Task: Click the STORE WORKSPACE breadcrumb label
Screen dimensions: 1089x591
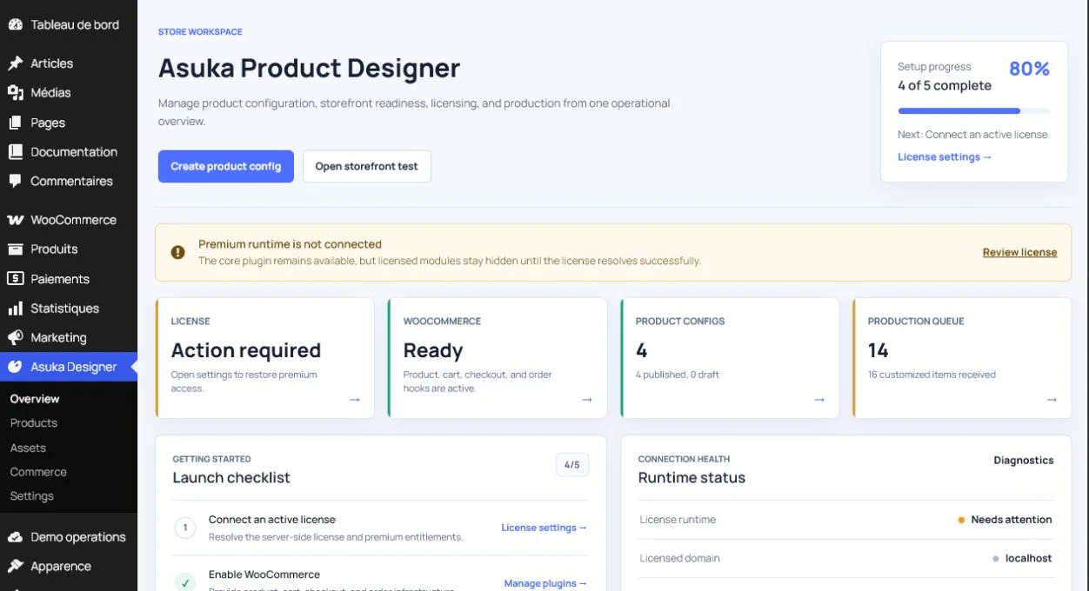Action: click(200, 32)
